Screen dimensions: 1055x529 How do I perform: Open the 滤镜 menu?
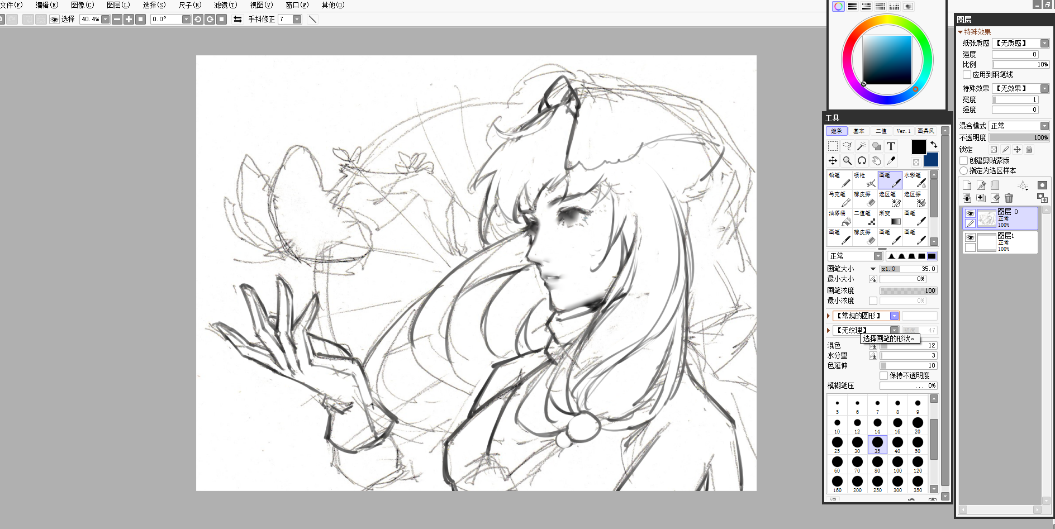[x=225, y=5]
